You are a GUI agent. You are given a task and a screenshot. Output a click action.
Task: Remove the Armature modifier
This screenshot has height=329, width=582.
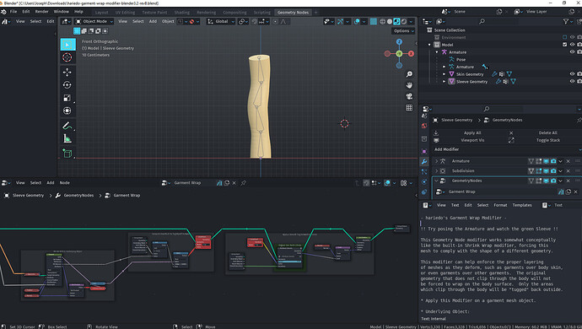[568, 161]
